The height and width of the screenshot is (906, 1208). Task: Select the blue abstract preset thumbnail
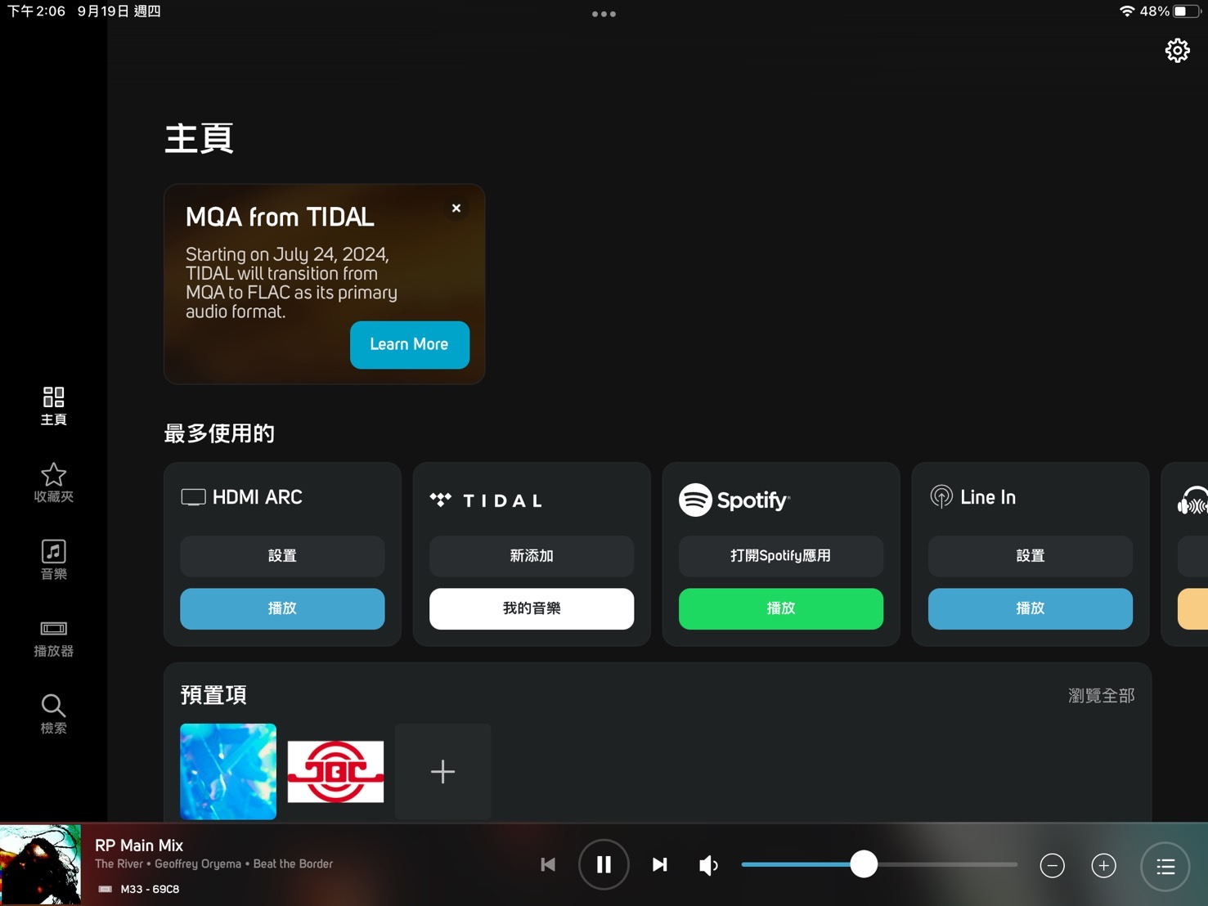pos(228,771)
